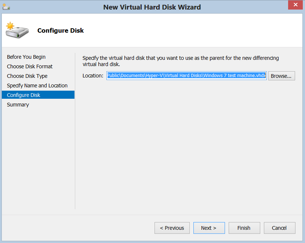Cancel the wizard

(x=280, y=228)
